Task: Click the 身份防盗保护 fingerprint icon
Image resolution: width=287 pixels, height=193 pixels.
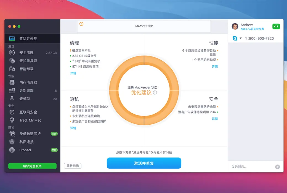Action: coord(12,134)
